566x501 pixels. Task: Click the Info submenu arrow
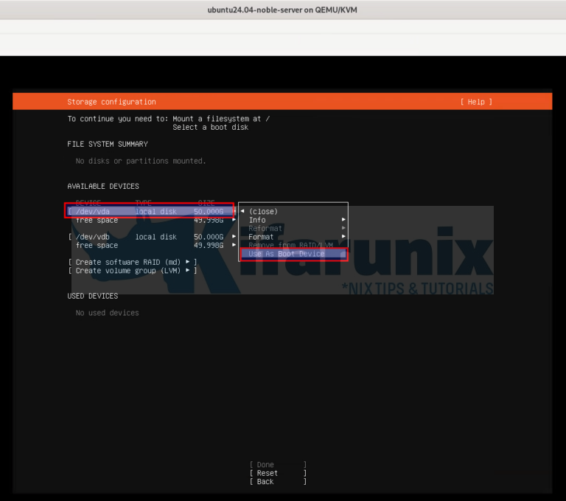(x=343, y=219)
